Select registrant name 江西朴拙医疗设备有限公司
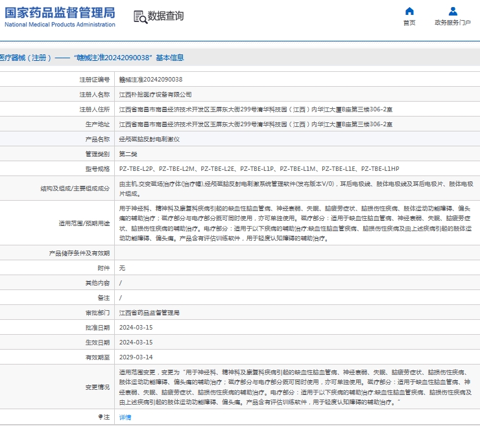The width and height of the screenshot is (480, 428). pos(155,95)
